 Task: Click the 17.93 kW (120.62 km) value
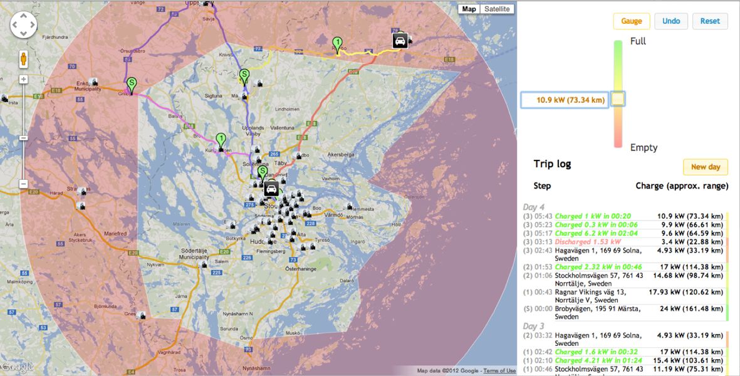coord(685,292)
